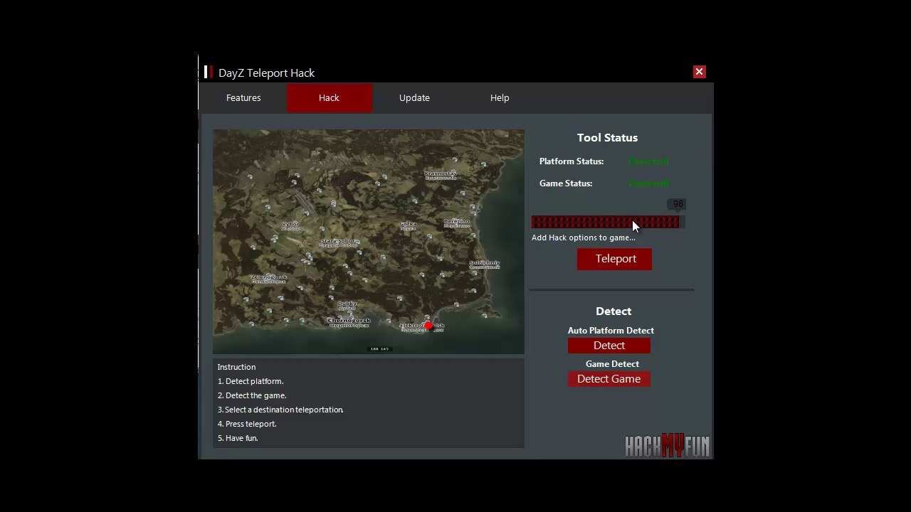
Task: Click instruction '5. Have fun.'
Action: pyautogui.click(x=238, y=438)
